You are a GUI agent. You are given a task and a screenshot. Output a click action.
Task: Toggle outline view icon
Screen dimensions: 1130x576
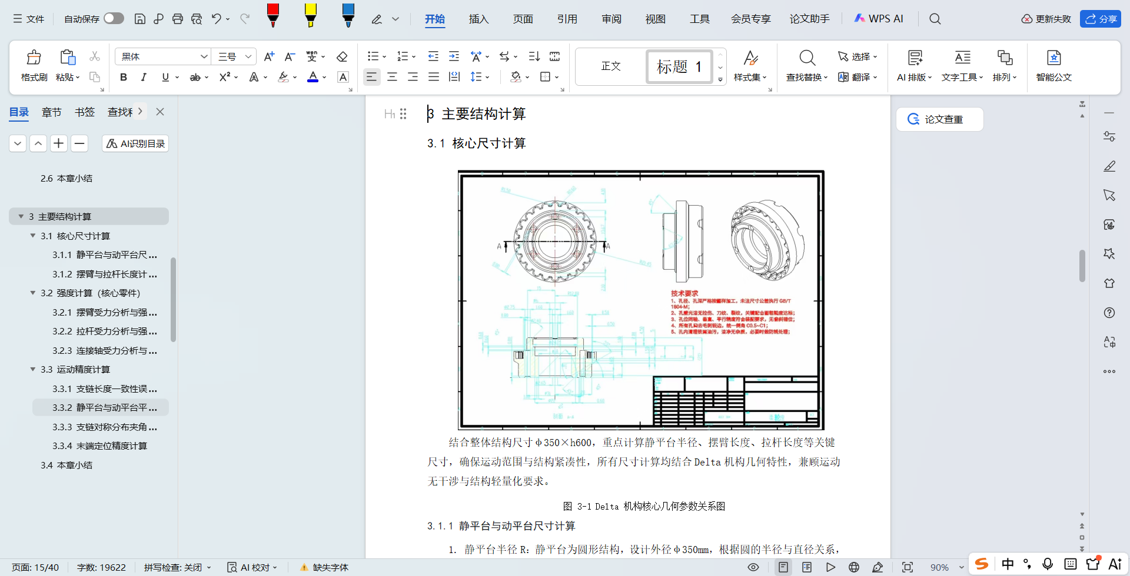pos(807,567)
